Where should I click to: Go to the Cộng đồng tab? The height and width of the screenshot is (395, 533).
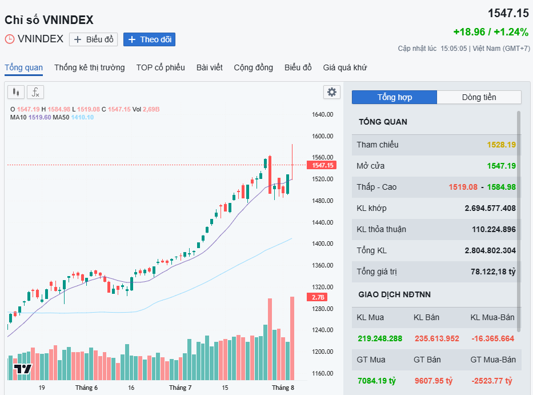coord(253,67)
